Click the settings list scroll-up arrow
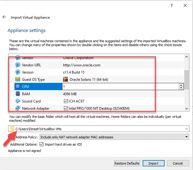Viewport: 193px width, 170px height. coord(186,57)
